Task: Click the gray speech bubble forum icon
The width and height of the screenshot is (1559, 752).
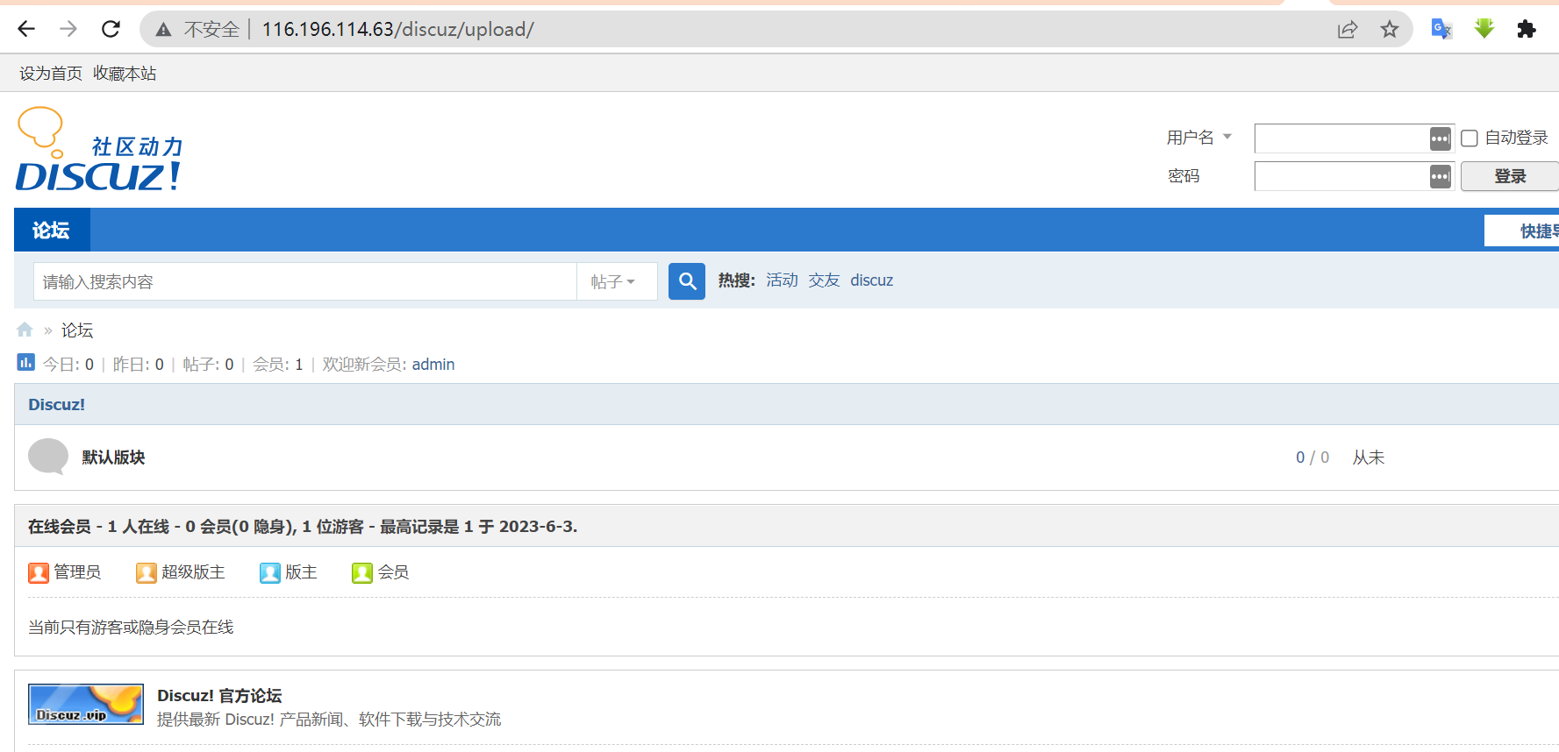Action: 48,457
